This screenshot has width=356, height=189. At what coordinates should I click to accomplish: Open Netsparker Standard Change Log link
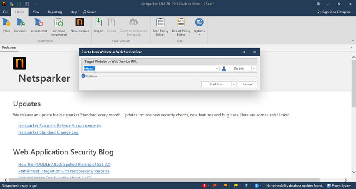(x=48, y=132)
